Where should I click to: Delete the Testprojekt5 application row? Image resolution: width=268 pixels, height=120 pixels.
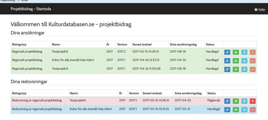(253, 52)
